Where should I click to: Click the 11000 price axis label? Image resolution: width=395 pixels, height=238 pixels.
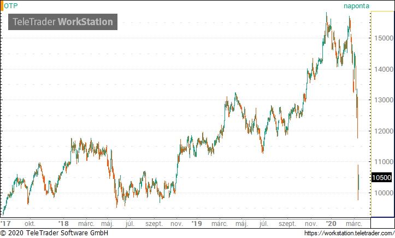(384, 162)
